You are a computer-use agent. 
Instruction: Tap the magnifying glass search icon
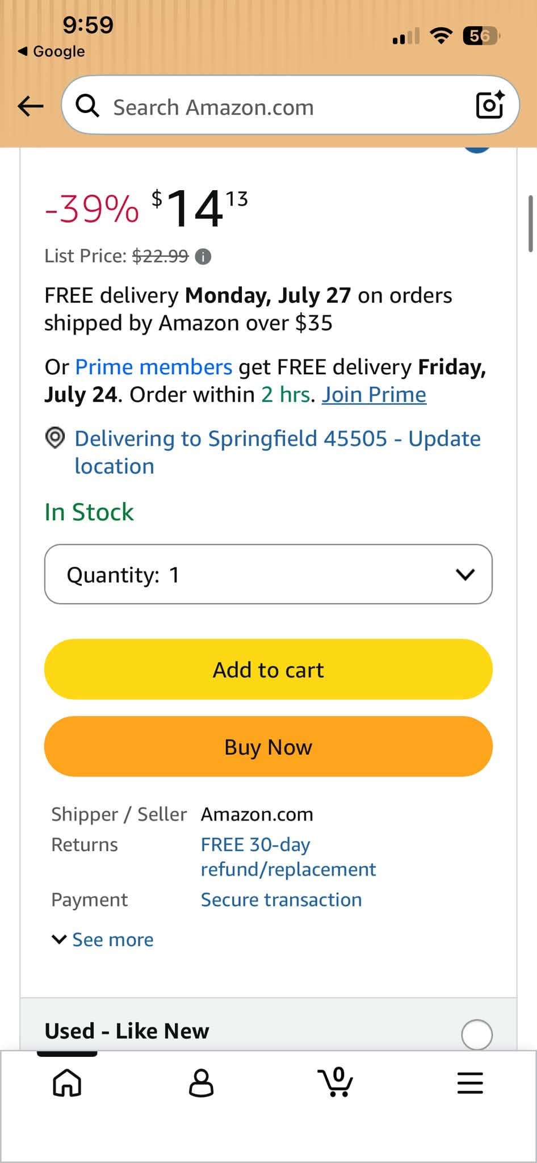88,106
